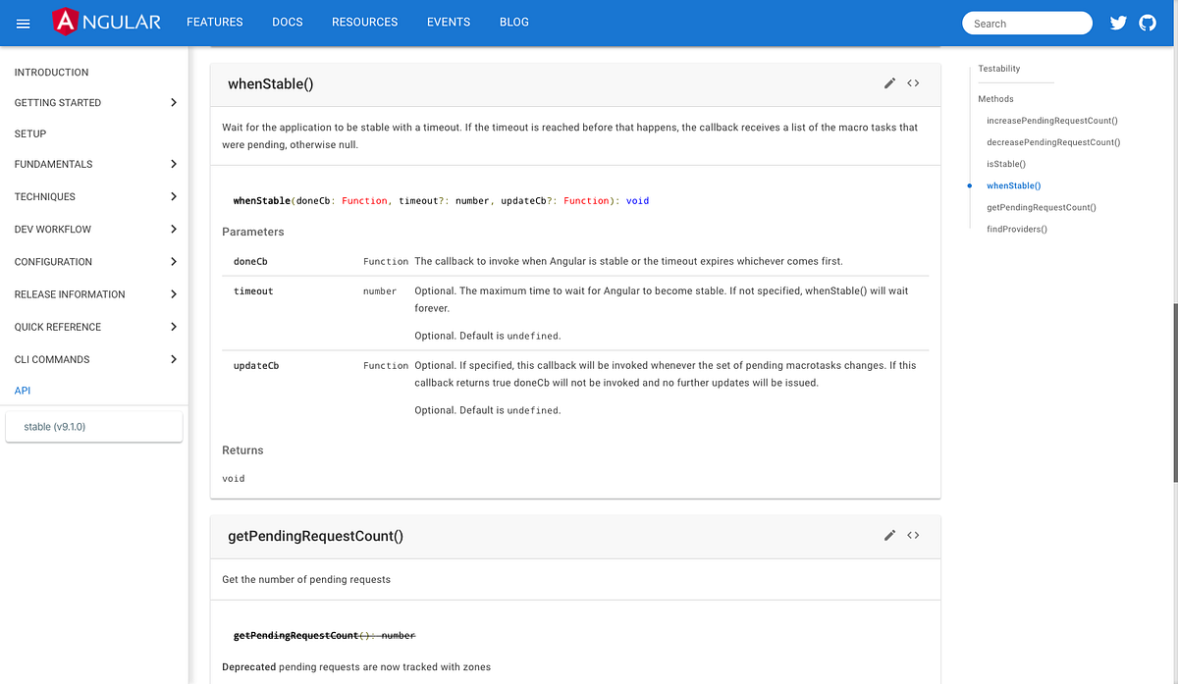View source code for whenStable() section
This screenshot has height=684, width=1178.
913,83
